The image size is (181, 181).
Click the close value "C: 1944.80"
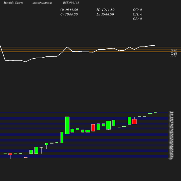tap(69, 14)
